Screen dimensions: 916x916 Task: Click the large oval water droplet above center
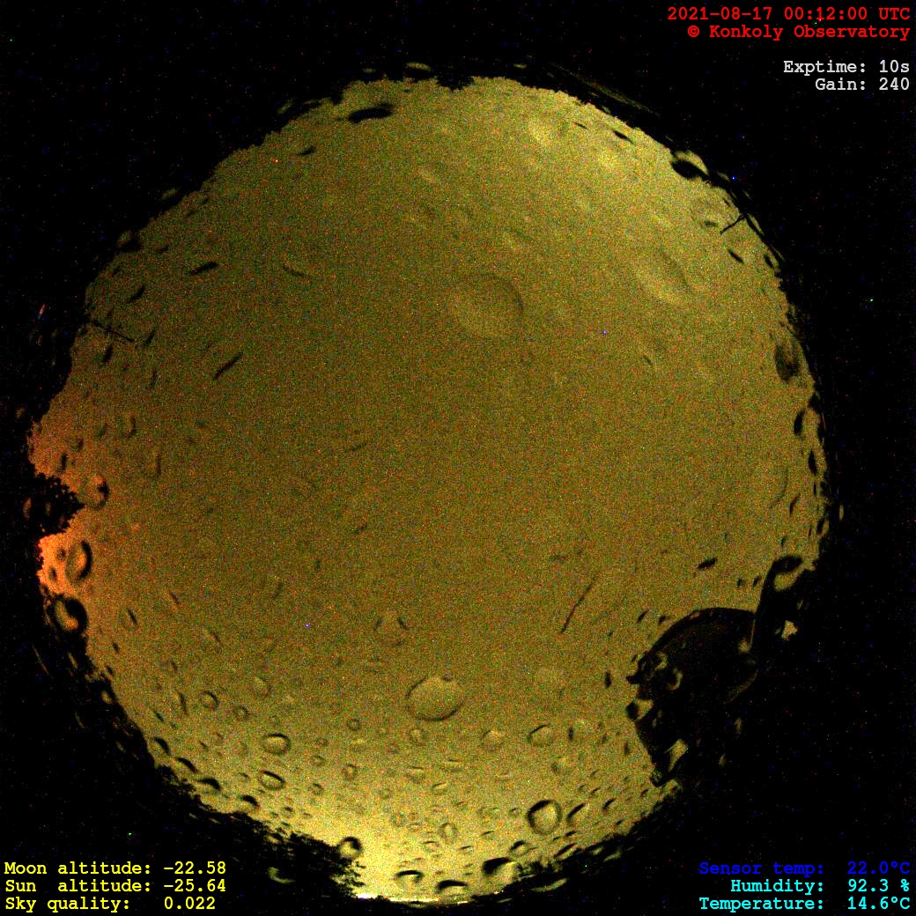tap(487, 306)
